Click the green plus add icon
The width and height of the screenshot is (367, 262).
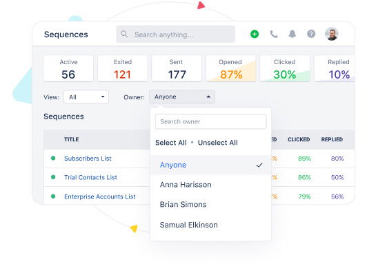tap(255, 34)
